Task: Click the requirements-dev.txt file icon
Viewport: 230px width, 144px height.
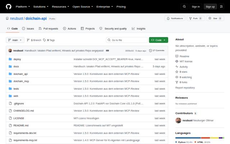Action: point(10,133)
